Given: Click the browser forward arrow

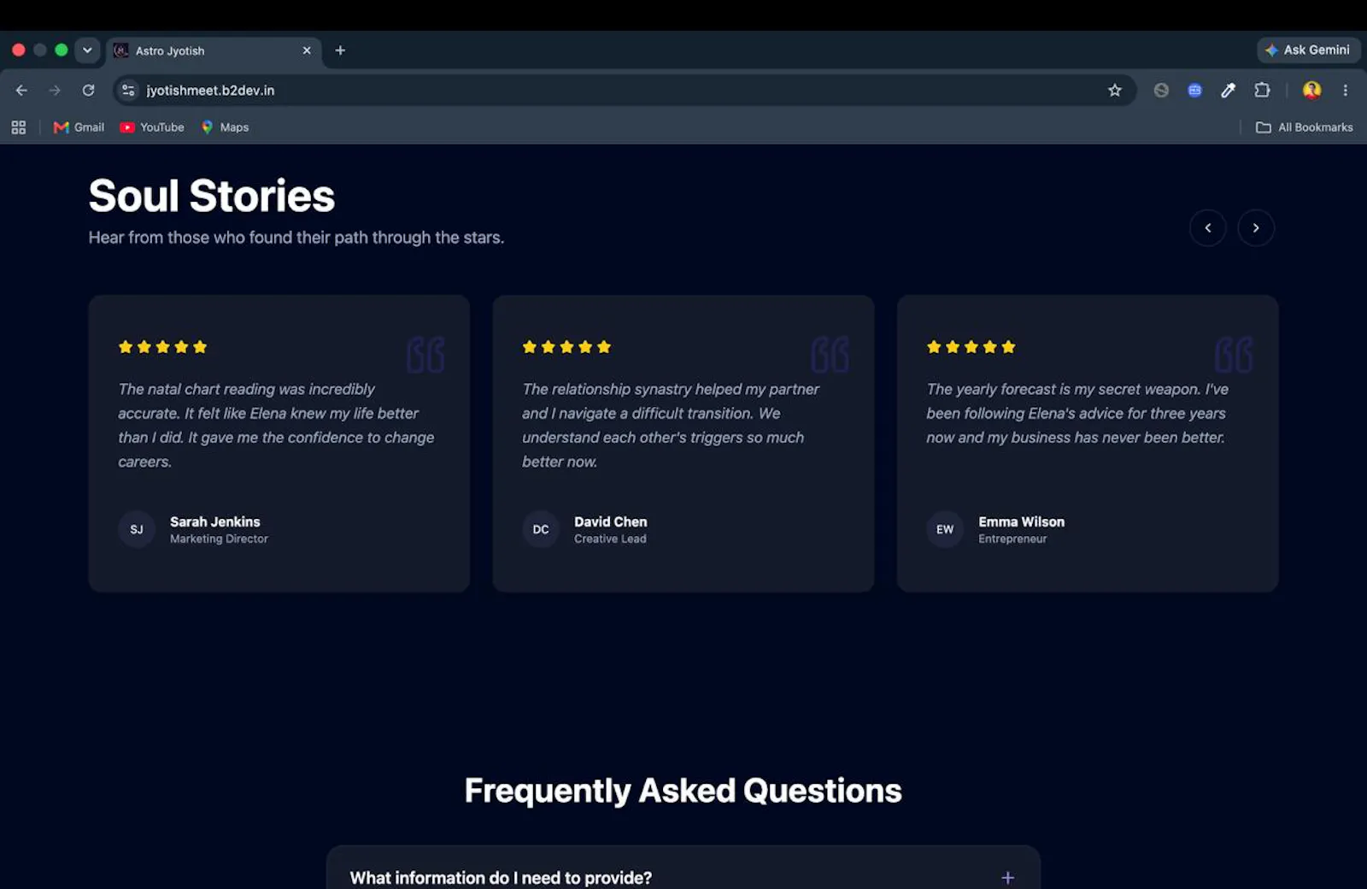Looking at the screenshot, I should point(55,90).
